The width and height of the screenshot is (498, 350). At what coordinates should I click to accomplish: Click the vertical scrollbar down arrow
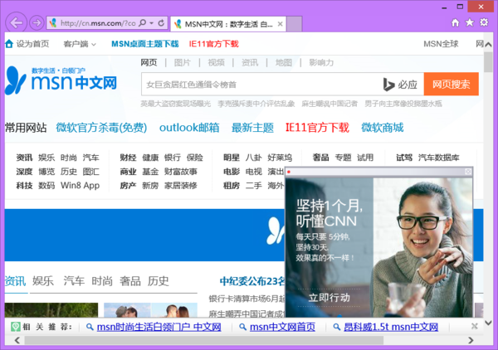(x=489, y=323)
